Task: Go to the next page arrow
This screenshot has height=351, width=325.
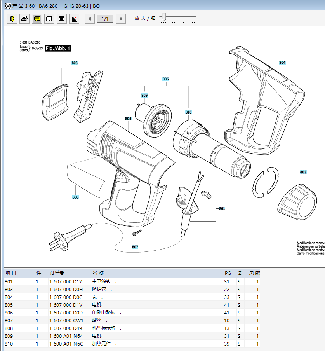Action: click(x=121, y=19)
